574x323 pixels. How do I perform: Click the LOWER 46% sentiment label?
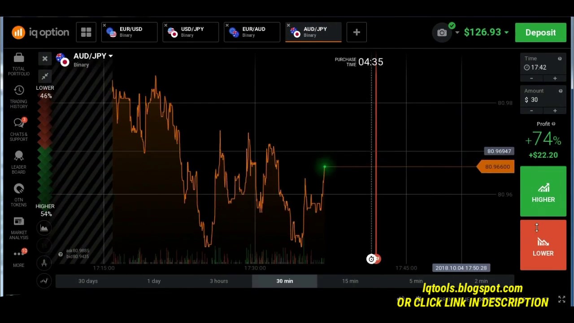45,92
